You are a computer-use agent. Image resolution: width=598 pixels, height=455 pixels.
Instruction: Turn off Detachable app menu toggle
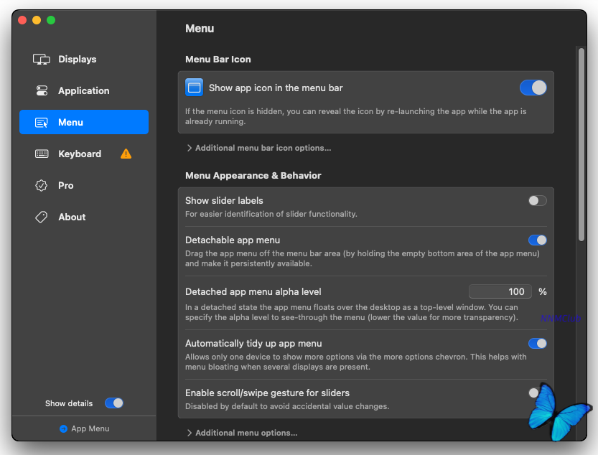pyautogui.click(x=537, y=240)
